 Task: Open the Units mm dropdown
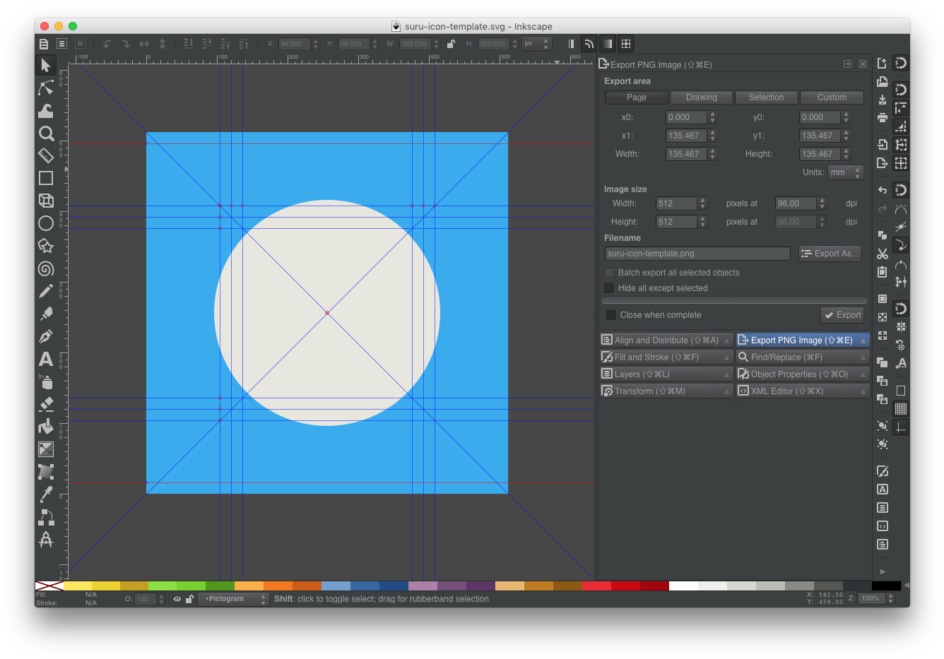[846, 172]
